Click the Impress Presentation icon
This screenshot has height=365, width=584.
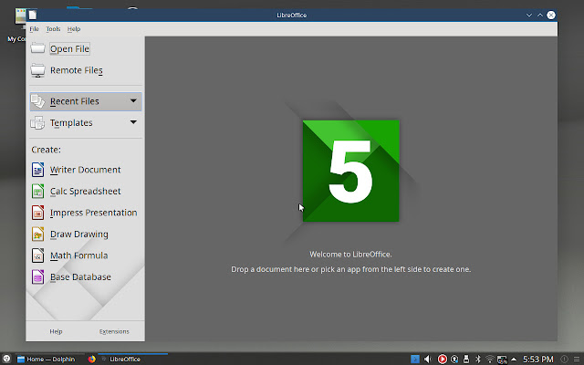pyautogui.click(x=37, y=213)
